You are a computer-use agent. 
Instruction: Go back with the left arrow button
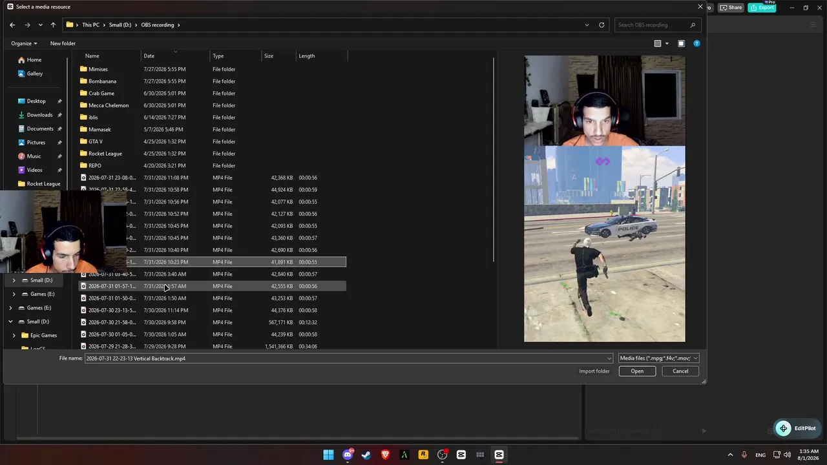point(12,25)
